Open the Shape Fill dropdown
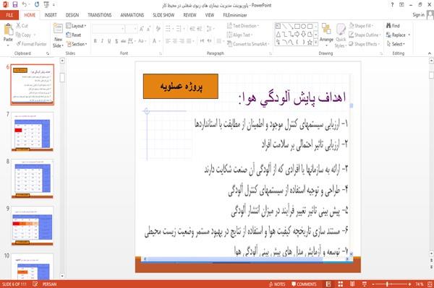 [x=361, y=26]
